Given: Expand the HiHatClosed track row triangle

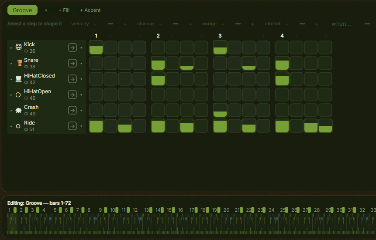Looking at the screenshot, I should point(11,79).
